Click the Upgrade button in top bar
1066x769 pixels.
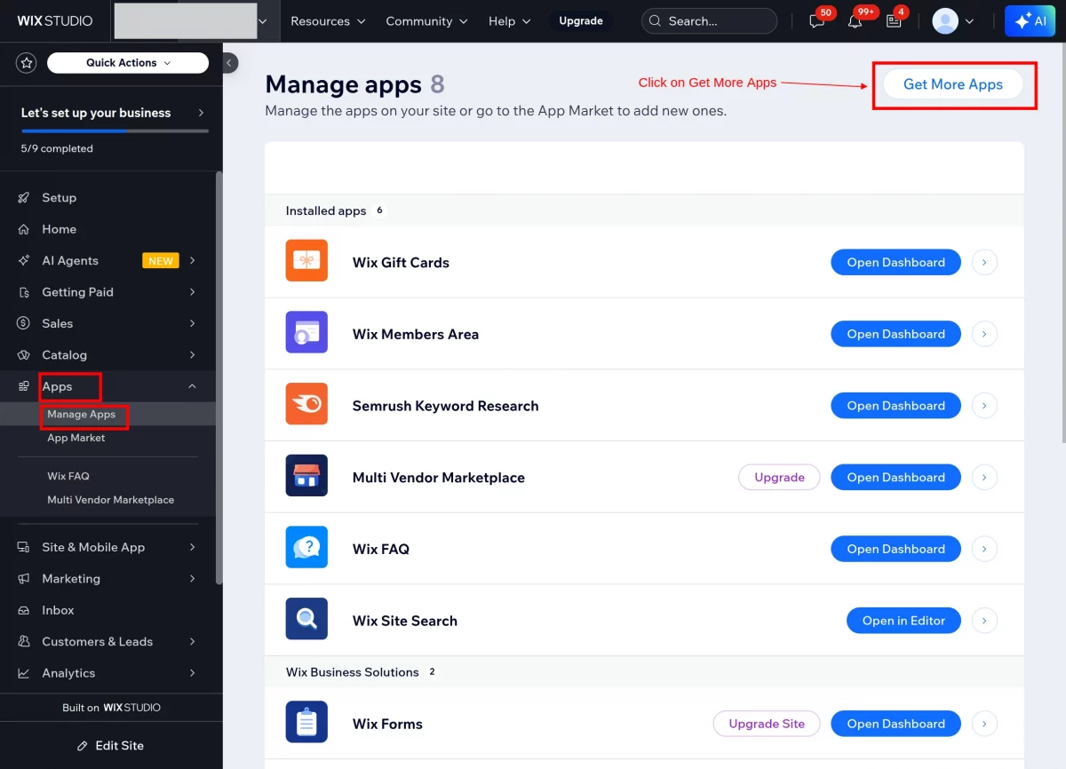[581, 21]
